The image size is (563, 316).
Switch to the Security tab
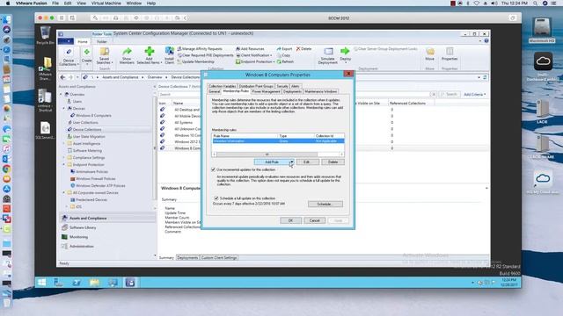click(282, 86)
